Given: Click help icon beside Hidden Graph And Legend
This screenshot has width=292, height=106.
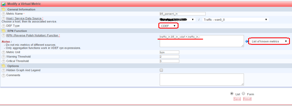Looking at the screenshot, I should [3, 70].
